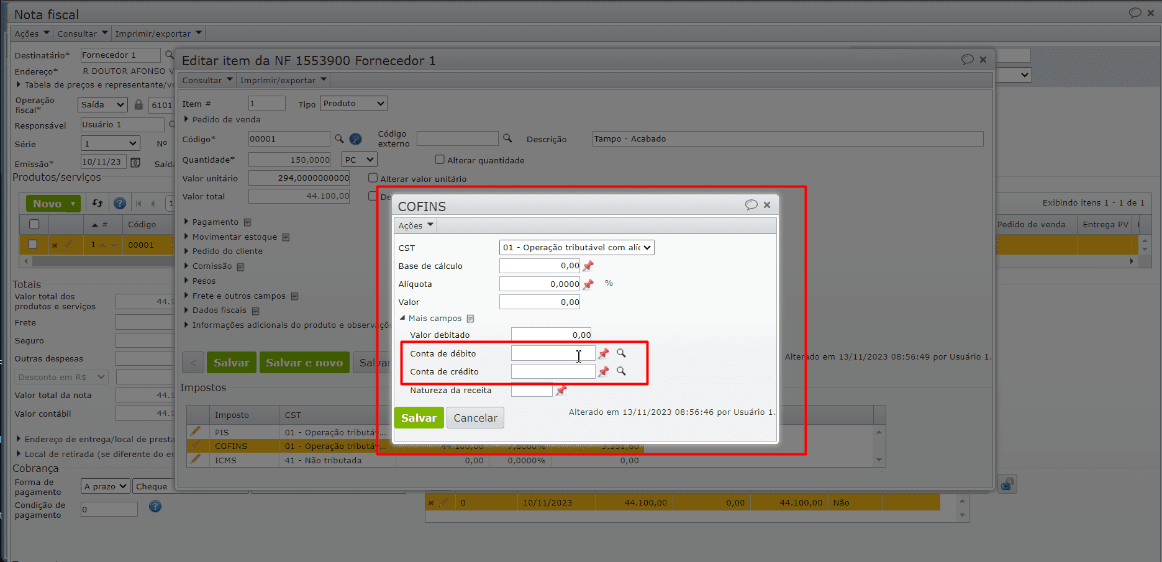Search for a Conta de débito account
Screen dimensions: 1162x562
(621, 353)
